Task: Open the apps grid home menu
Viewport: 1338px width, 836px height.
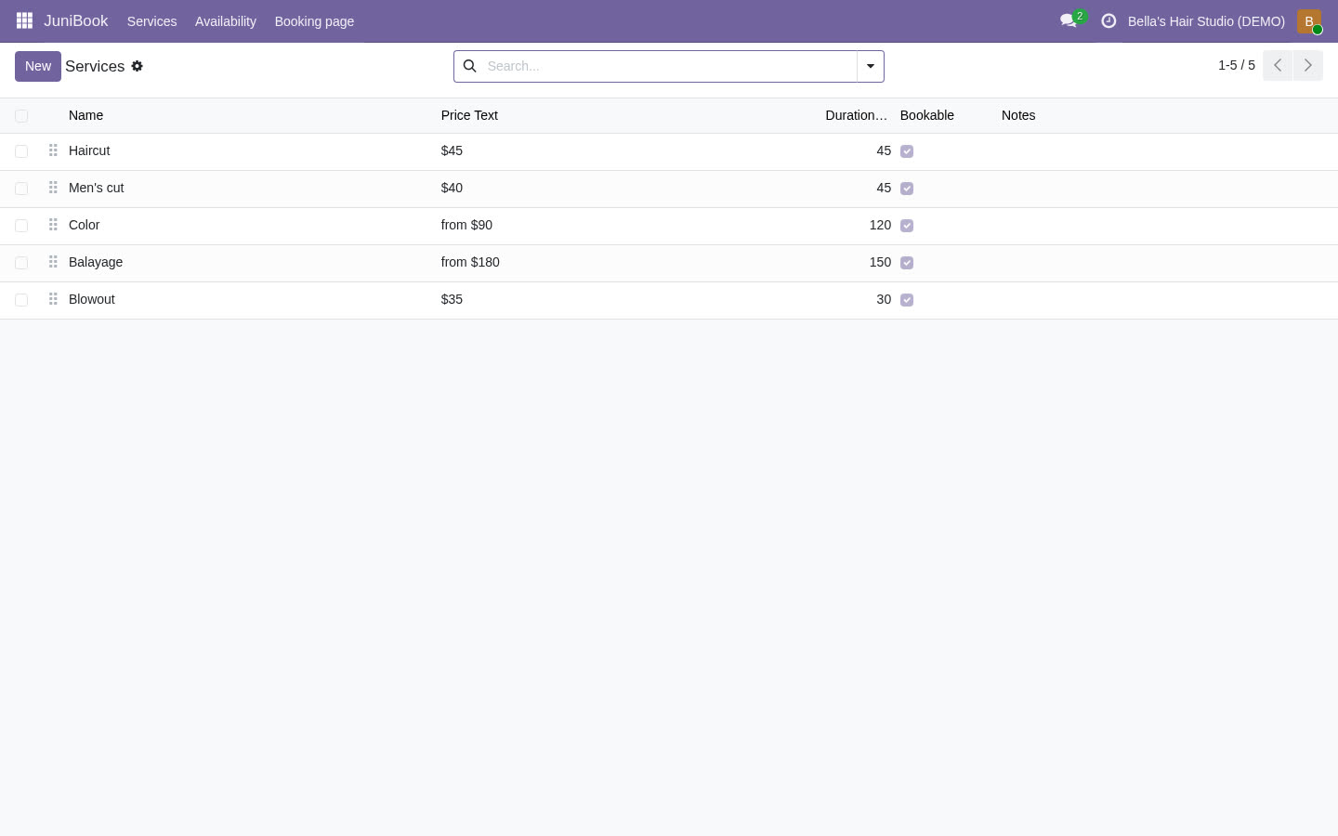Action: tap(24, 20)
